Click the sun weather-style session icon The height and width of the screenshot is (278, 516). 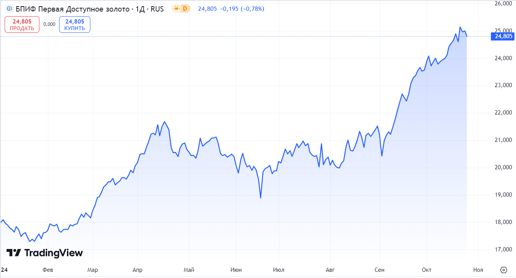[x=176, y=8]
